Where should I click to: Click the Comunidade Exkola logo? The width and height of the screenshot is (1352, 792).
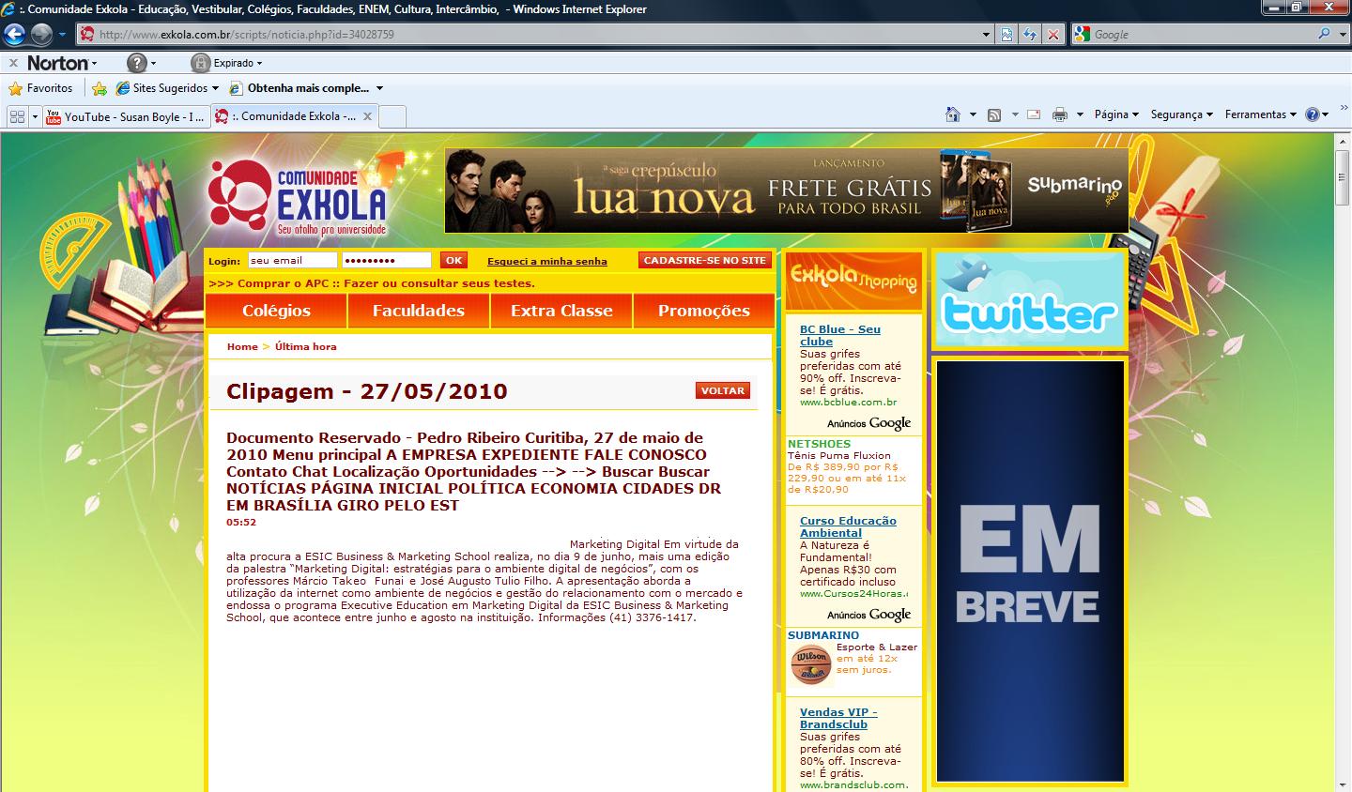[x=298, y=197]
